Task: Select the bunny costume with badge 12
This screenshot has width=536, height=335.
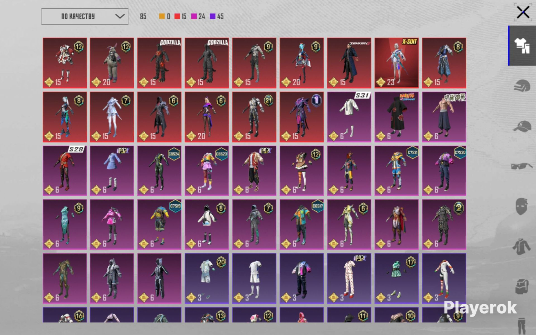Action: (x=112, y=63)
